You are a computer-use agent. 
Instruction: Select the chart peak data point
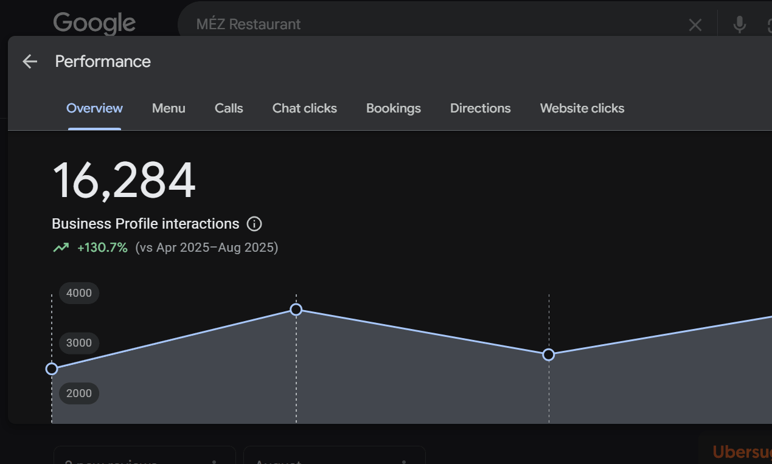(296, 310)
